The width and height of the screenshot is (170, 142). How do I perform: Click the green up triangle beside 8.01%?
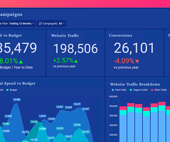21,62
